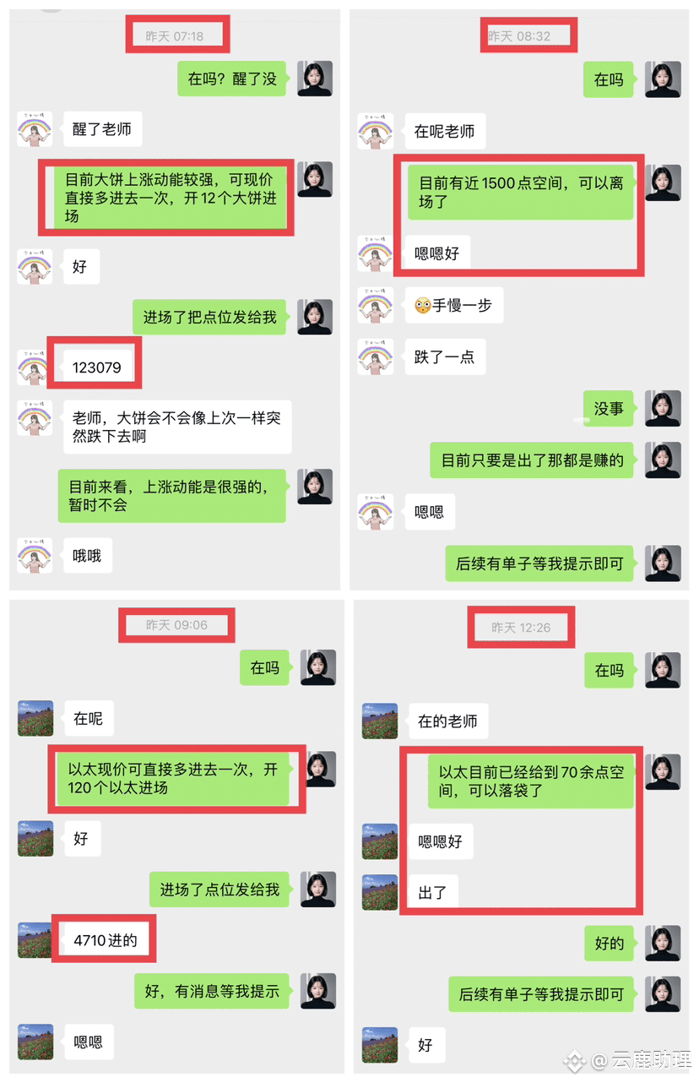The width and height of the screenshot is (699, 1083).
Task: Select the "昨天 09:06" timestamp label
Action: click(x=176, y=625)
